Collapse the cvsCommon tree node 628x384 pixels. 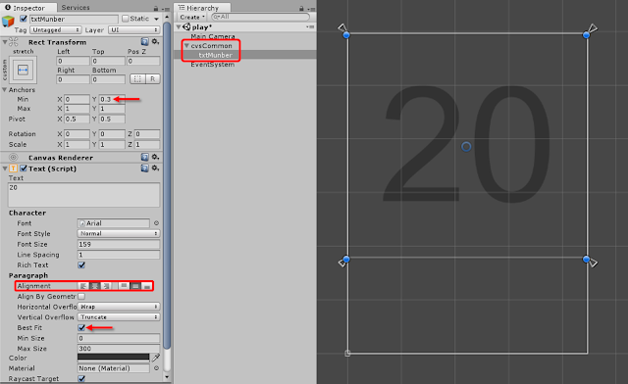coord(186,46)
